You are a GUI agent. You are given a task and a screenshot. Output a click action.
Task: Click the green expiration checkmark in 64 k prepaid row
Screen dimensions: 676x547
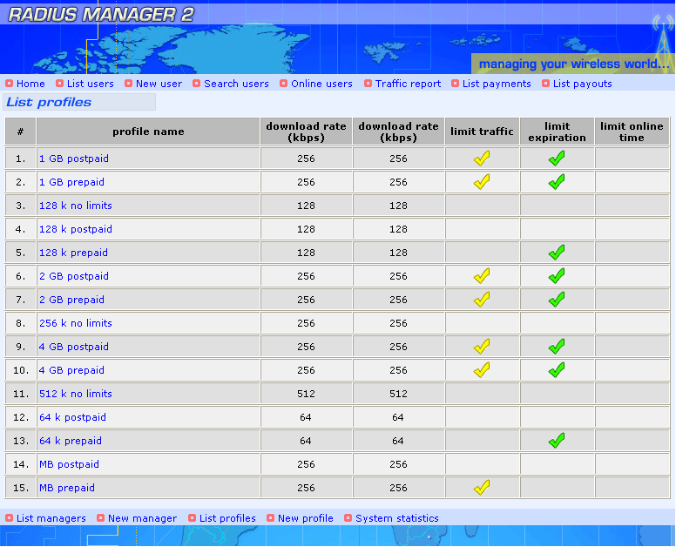tap(557, 441)
